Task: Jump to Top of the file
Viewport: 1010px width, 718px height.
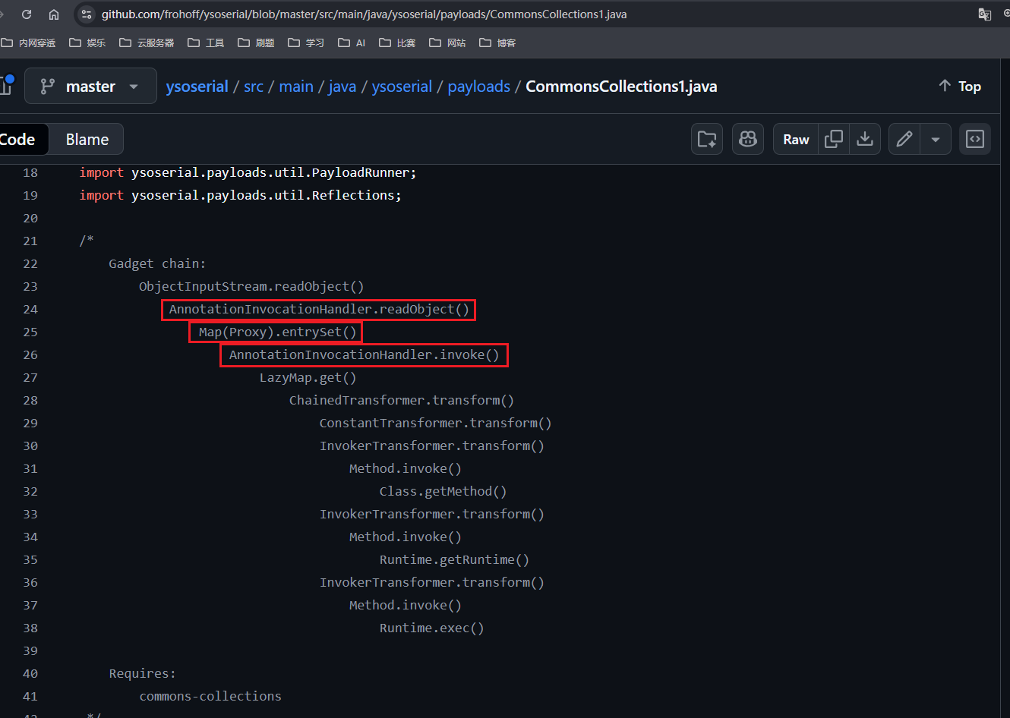Action: (960, 87)
